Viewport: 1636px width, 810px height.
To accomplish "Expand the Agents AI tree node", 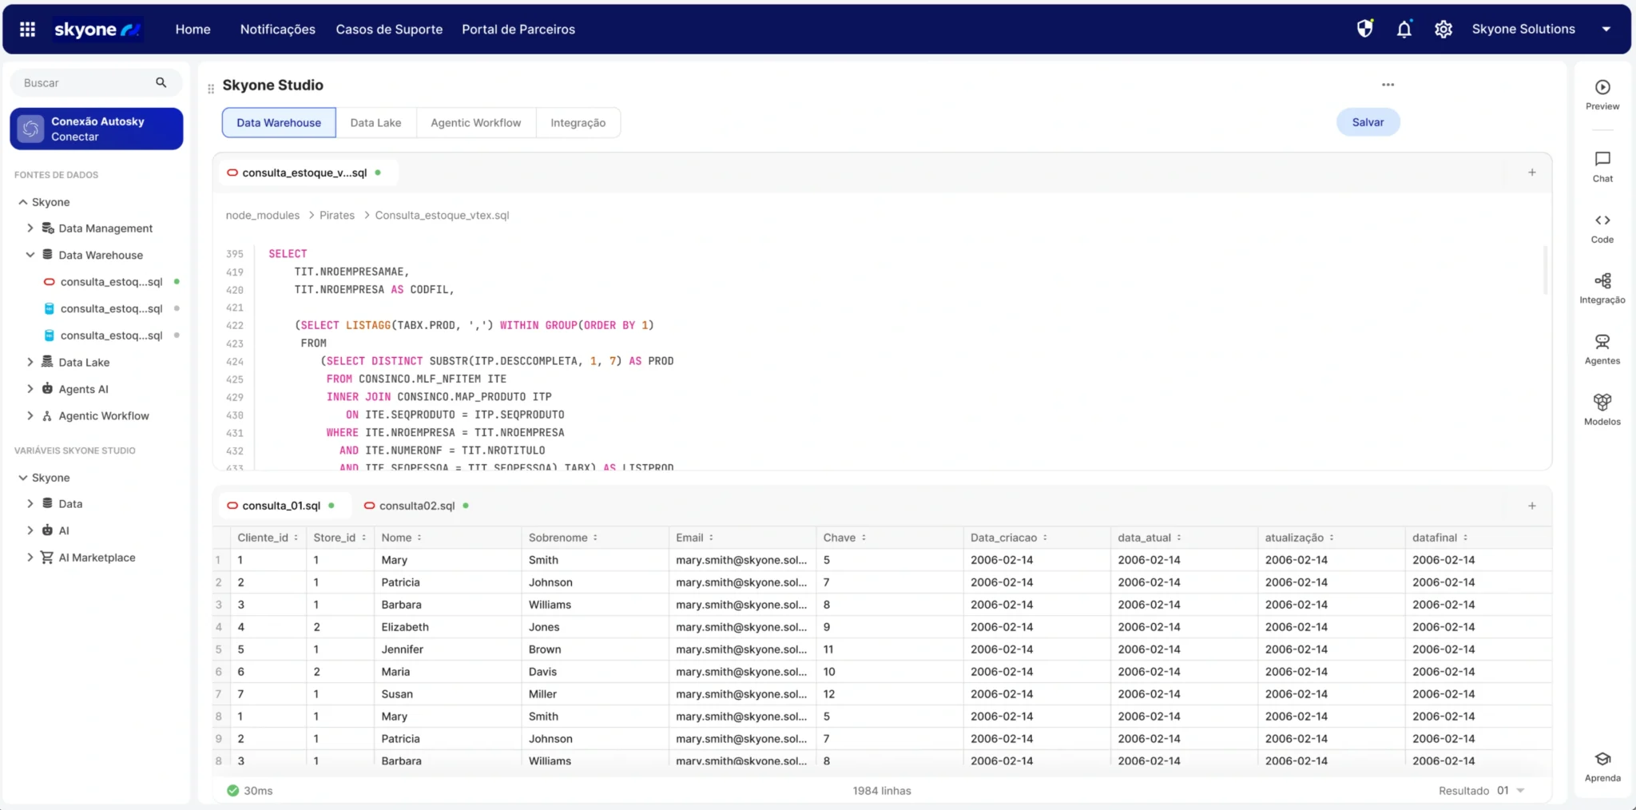I will [30, 389].
